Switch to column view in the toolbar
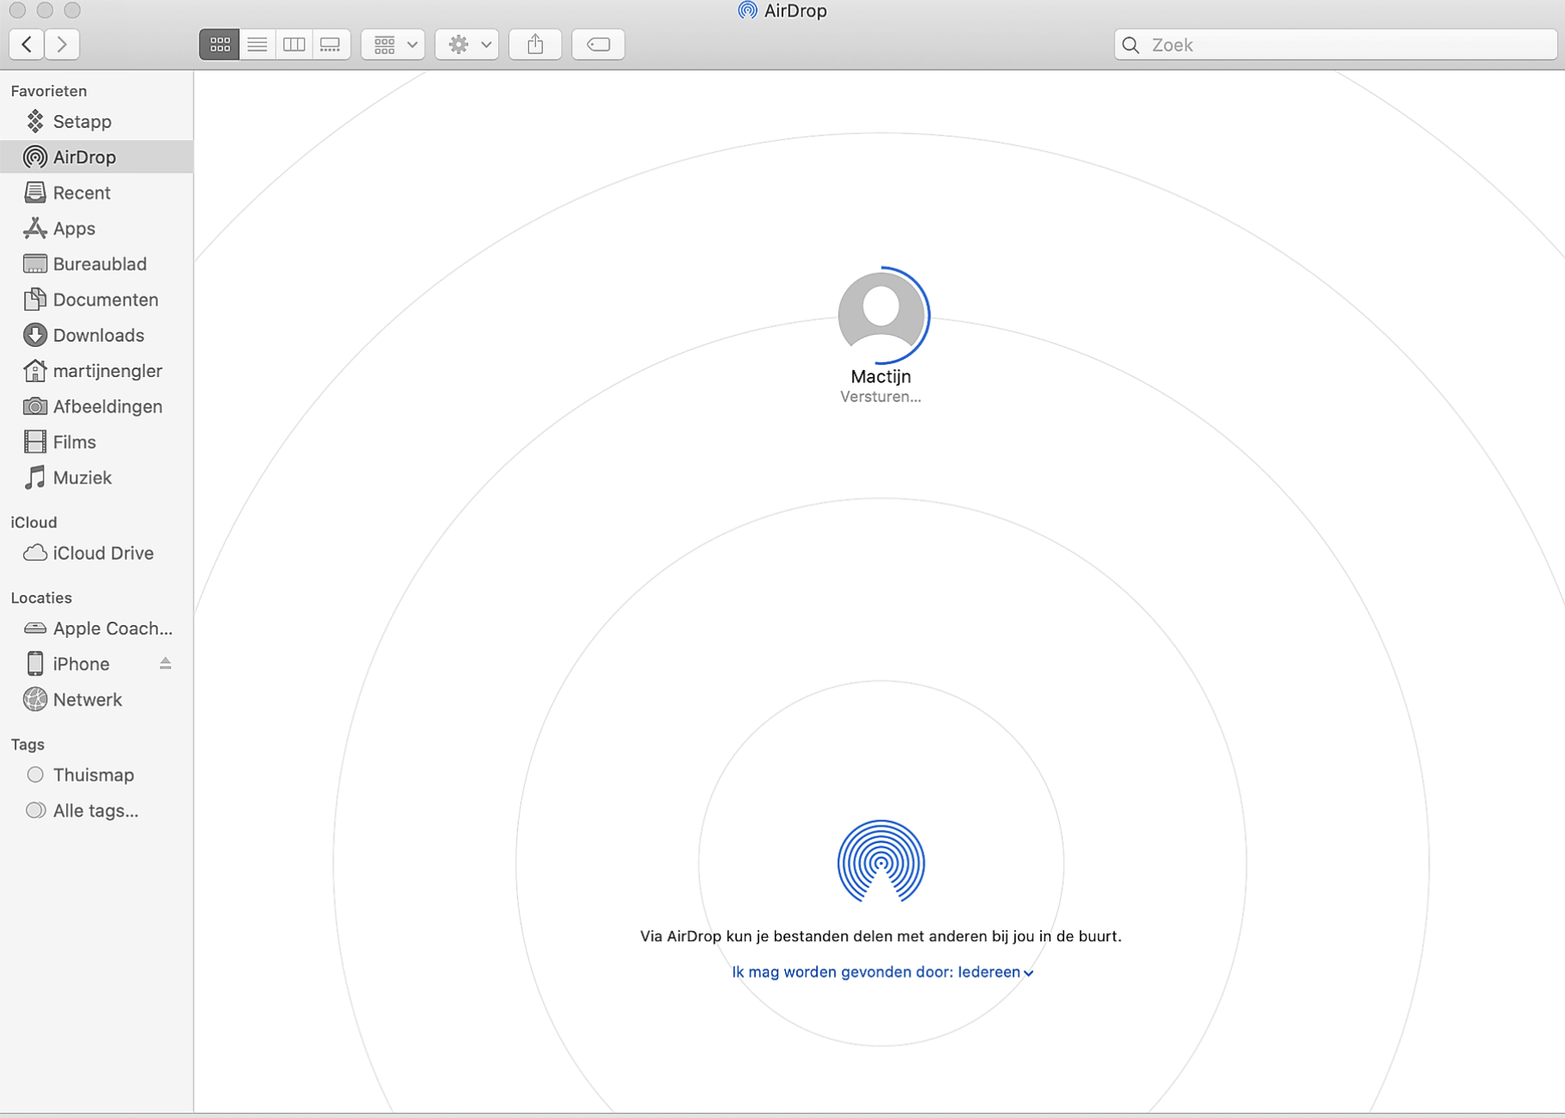Screen dimensions: 1565x1118 pyautogui.click(x=294, y=44)
